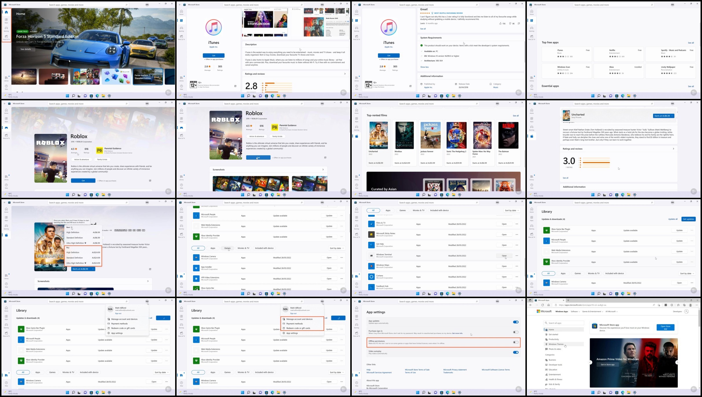This screenshot has width=702, height=397.
Task: Click the Update all link in Library
Action: (673, 219)
